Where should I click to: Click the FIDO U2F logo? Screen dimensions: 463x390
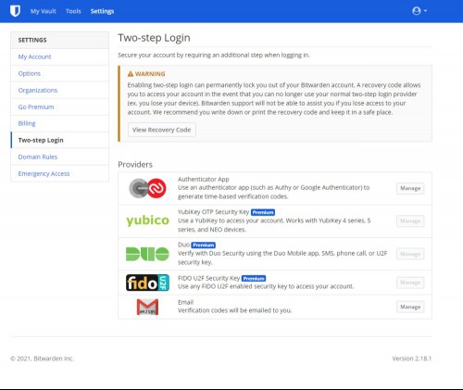pos(147,283)
